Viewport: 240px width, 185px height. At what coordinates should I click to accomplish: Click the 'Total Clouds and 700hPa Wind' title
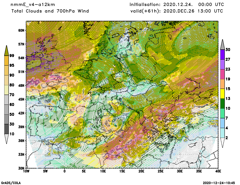click(x=50, y=11)
